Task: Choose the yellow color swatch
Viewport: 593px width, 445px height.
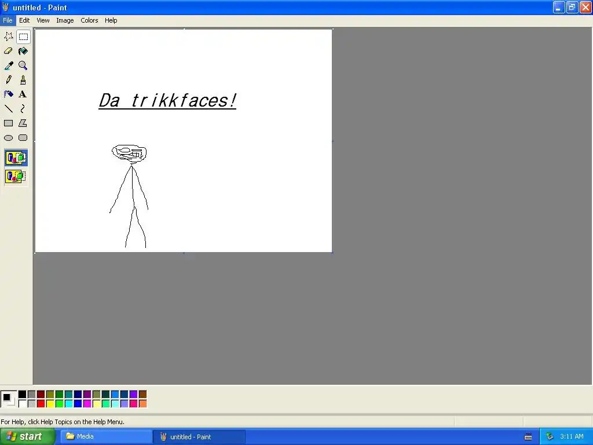Action: 50,404
